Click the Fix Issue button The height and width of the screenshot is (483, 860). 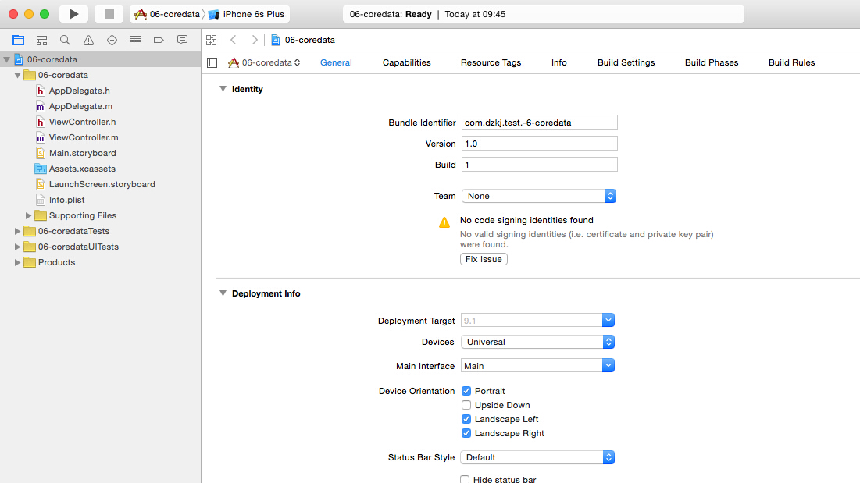pyautogui.click(x=484, y=259)
